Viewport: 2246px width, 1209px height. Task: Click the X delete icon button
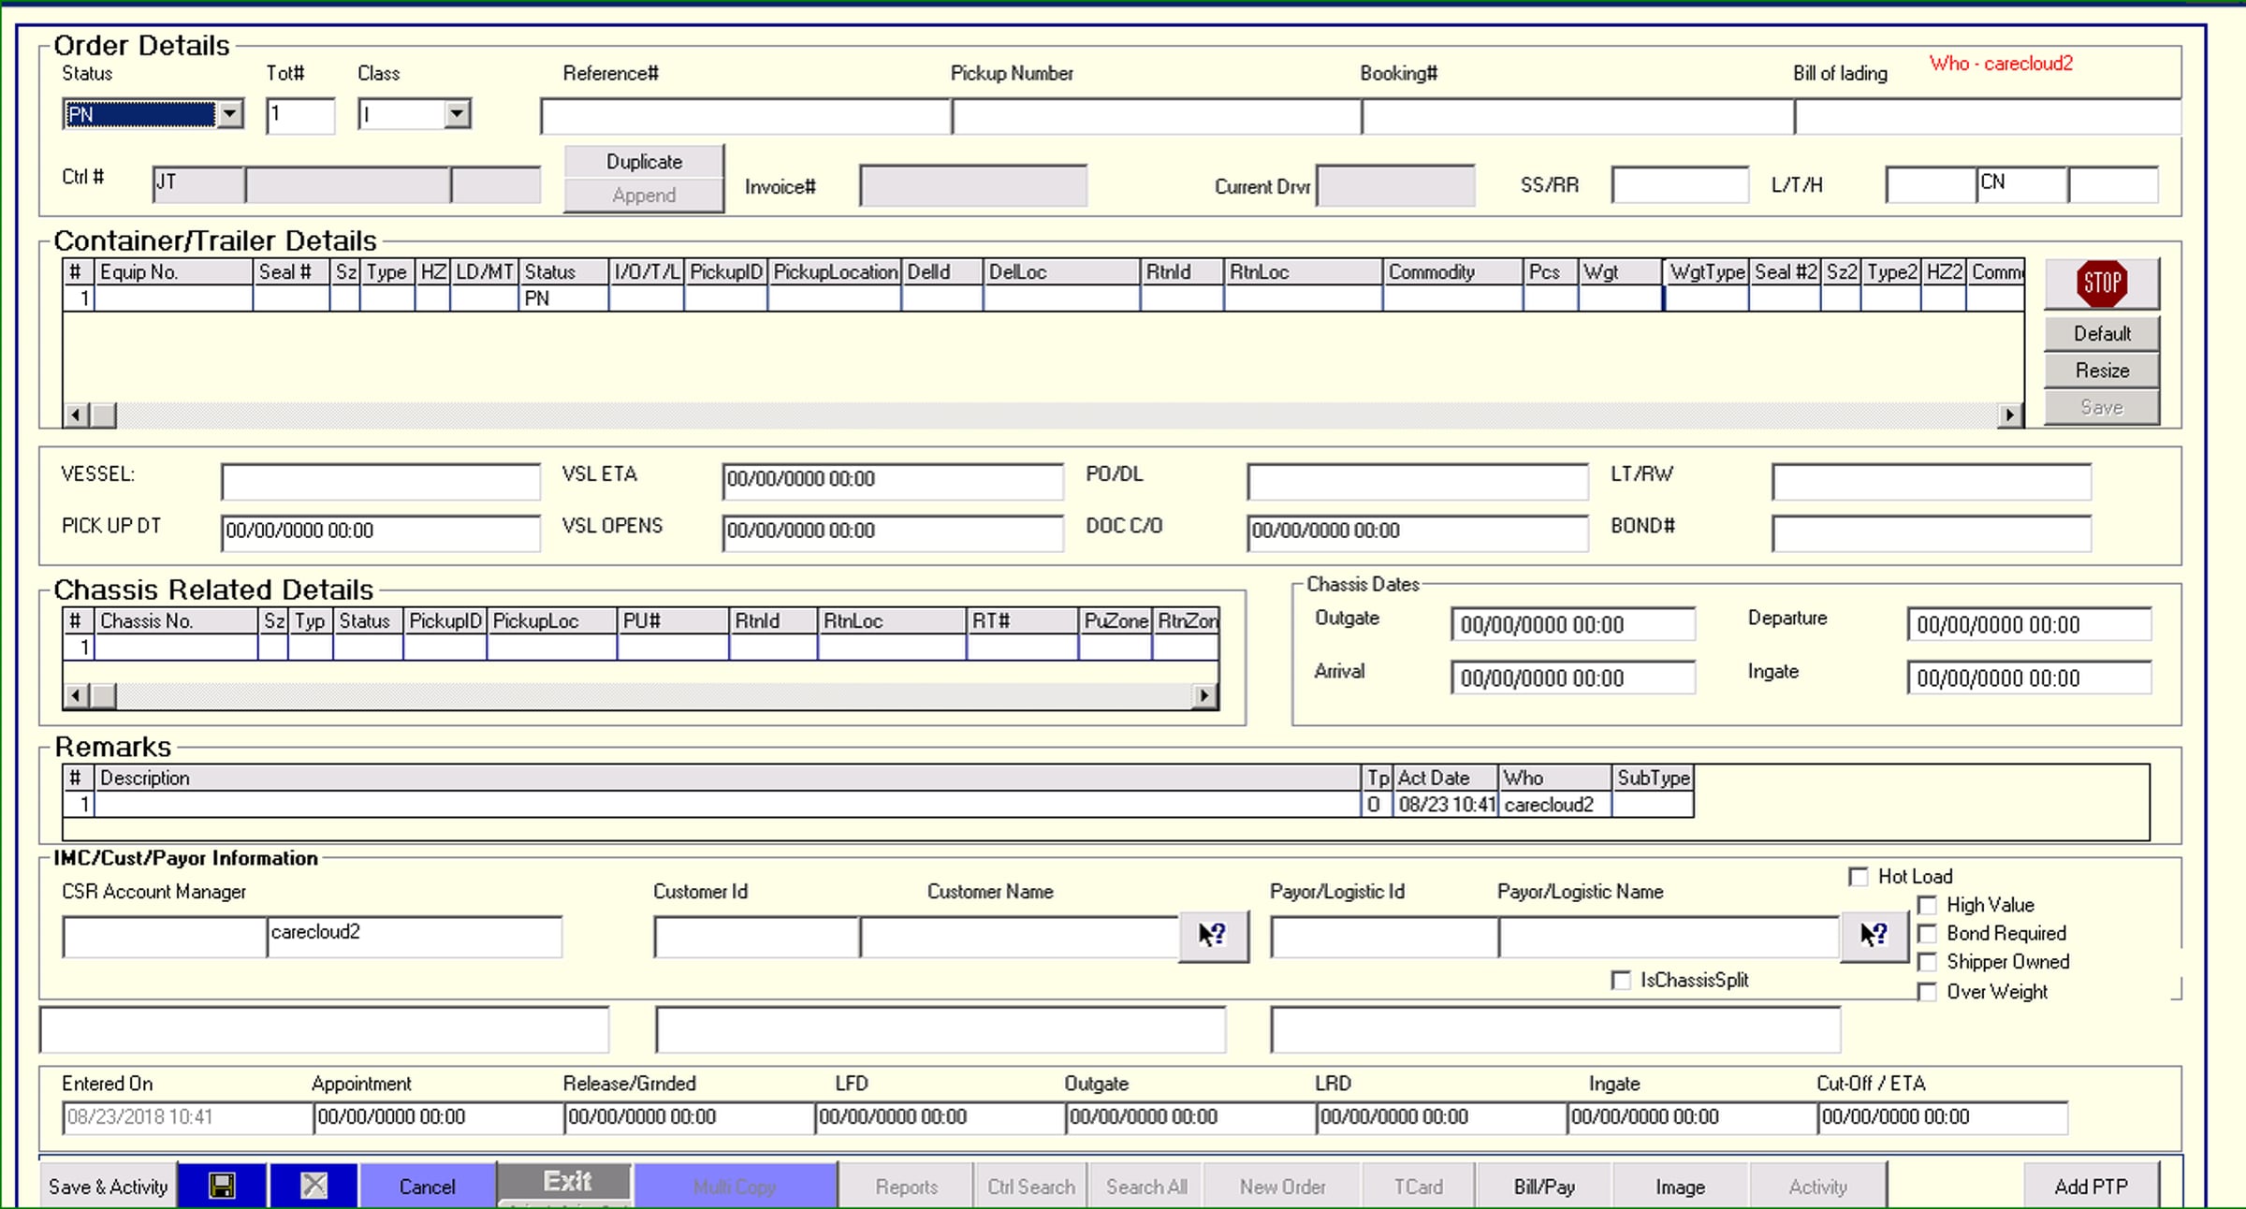click(x=314, y=1186)
